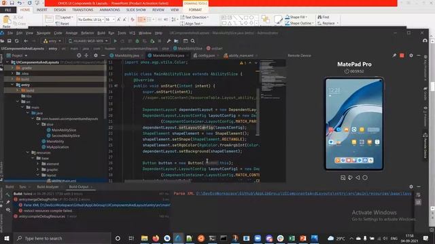Click the PowerPoint Align Text button
This screenshot has width=435, height=244.
click(191, 24)
